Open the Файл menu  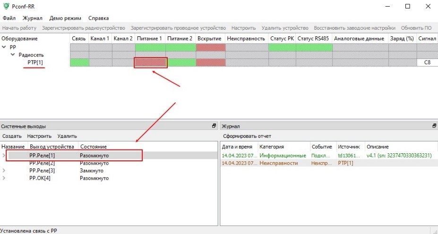(x=9, y=18)
